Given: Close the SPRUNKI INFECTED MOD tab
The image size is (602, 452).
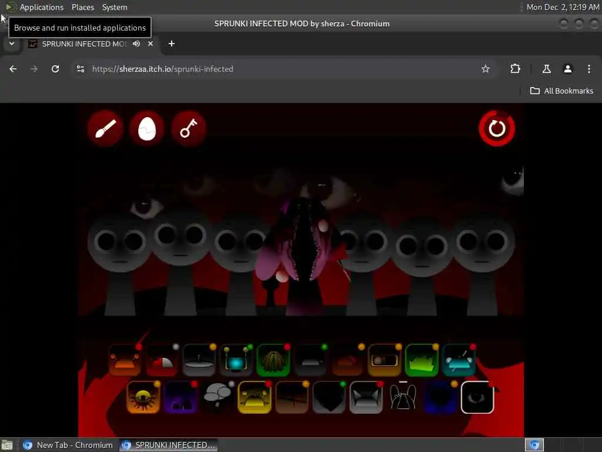Looking at the screenshot, I should pyautogui.click(x=150, y=44).
